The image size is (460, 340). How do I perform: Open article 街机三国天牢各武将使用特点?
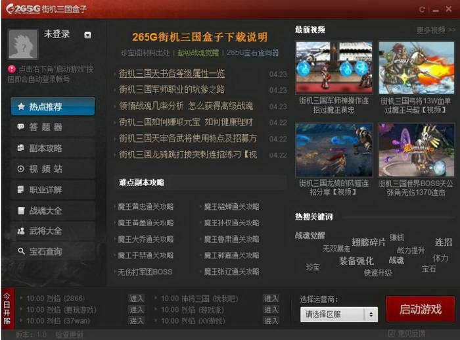188,138
